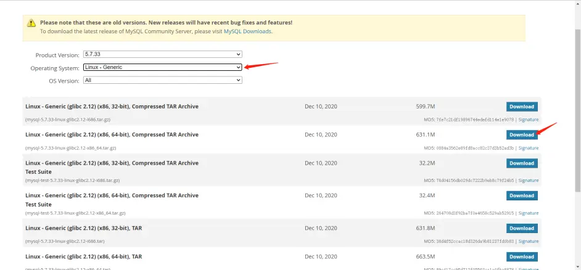The width and height of the screenshot is (581, 270).
Task: Expand the Operating System dropdown set to Linux - Generic
Action: pyautogui.click(x=163, y=67)
